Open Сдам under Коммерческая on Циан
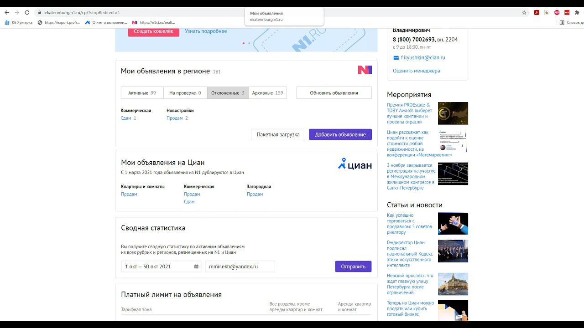584x328 pixels. [x=189, y=202]
